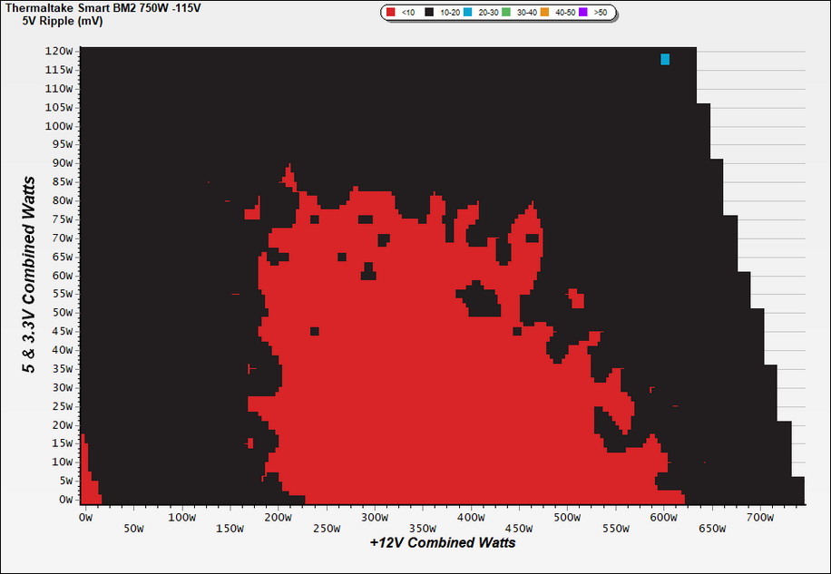
Task: Click the red <10 legend swatch
Action: pyautogui.click(x=391, y=12)
